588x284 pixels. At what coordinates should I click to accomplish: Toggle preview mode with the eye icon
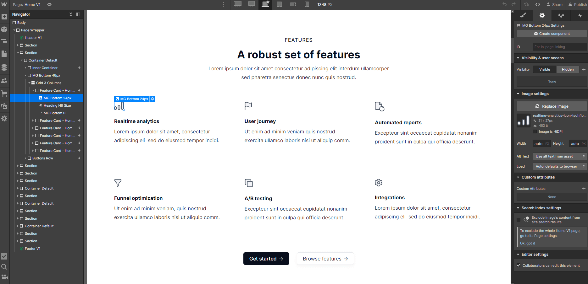[x=49, y=4]
